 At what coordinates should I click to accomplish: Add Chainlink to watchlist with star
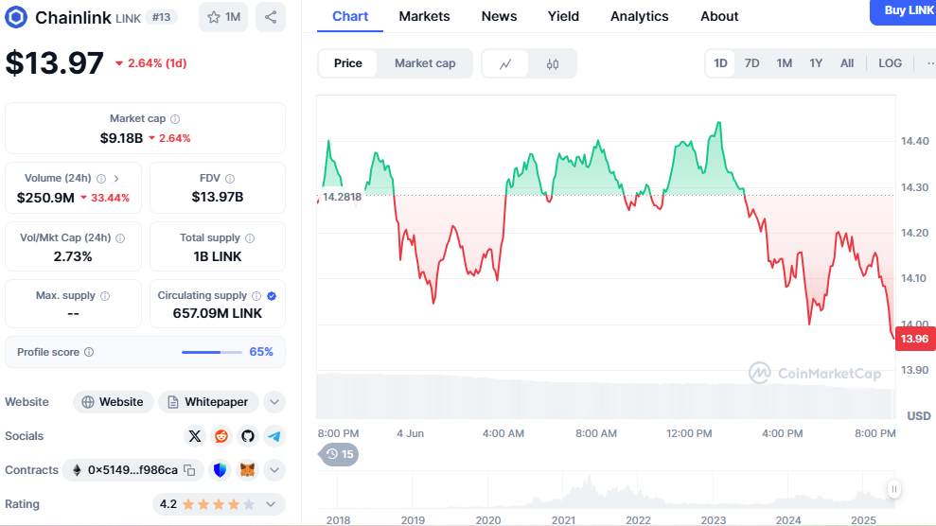coord(223,17)
